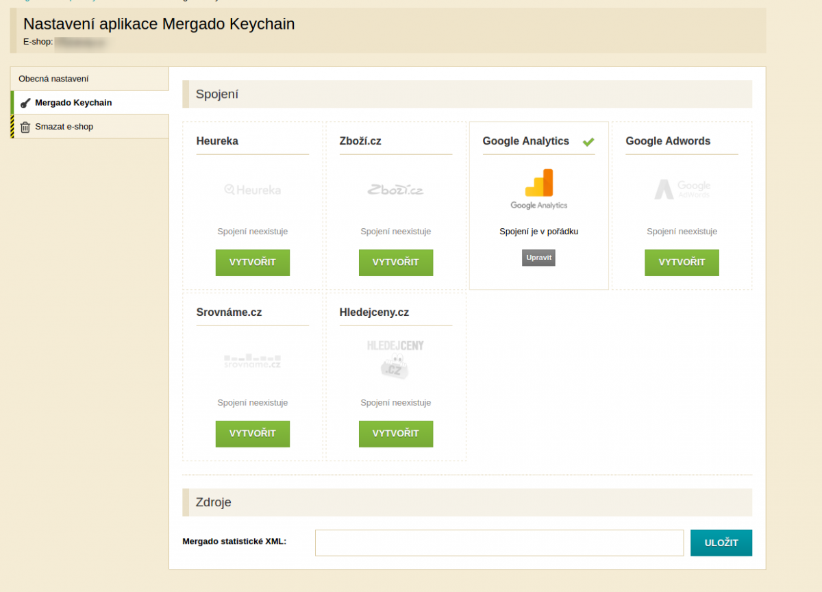Click 'Spojení neexistuje' under Heureka
The width and height of the screenshot is (822, 592).
[x=253, y=232]
